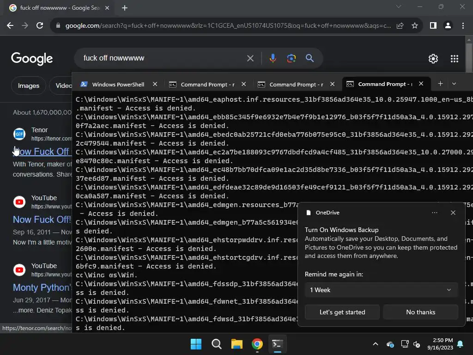Open the Chrome profile menu
This screenshot has height=355, width=473.
[x=448, y=26]
